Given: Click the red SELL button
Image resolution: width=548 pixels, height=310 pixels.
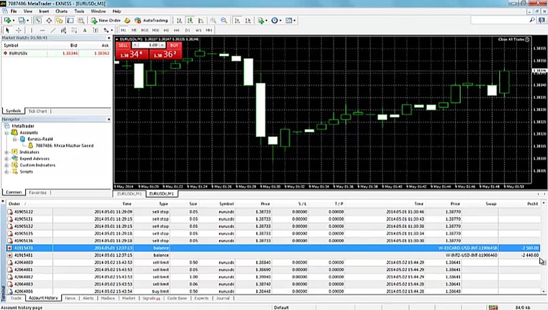Looking at the screenshot, I should tap(124, 45).
